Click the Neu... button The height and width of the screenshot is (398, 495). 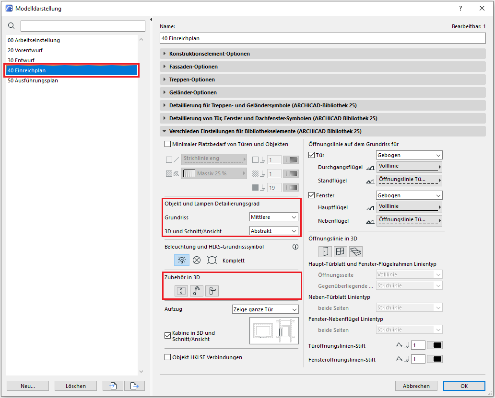(x=28, y=386)
